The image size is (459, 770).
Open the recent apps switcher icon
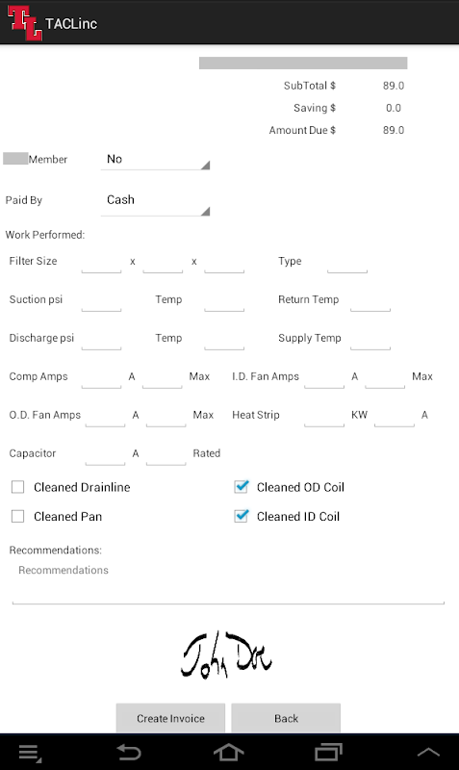(x=328, y=752)
